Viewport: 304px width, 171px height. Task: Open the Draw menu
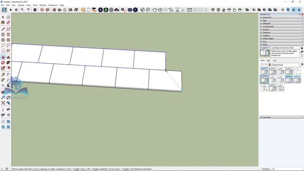coord(28,5)
